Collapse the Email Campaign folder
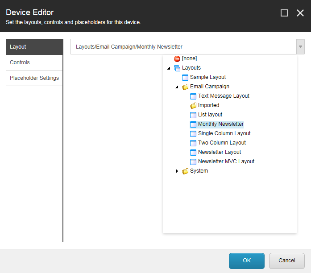311x273 pixels. tap(177, 87)
